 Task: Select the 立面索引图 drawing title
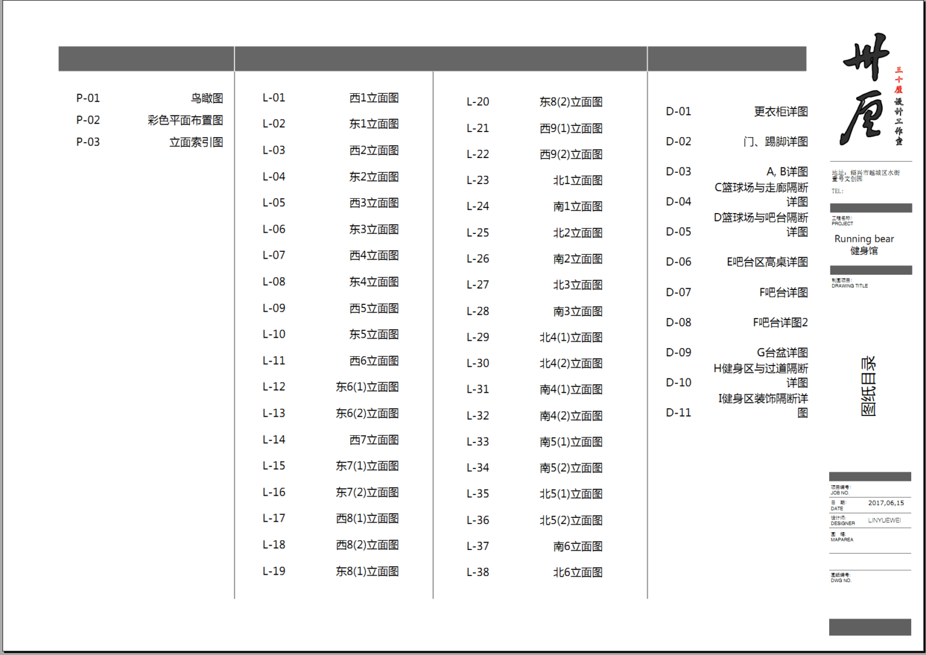pyautogui.click(x=196, y=142)
